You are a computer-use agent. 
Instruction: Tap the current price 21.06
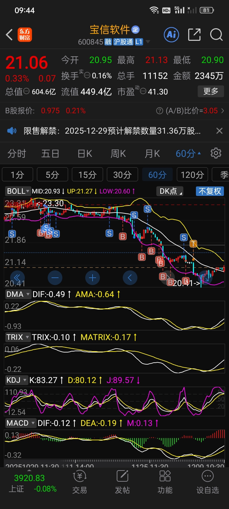[x=27, y=62]
